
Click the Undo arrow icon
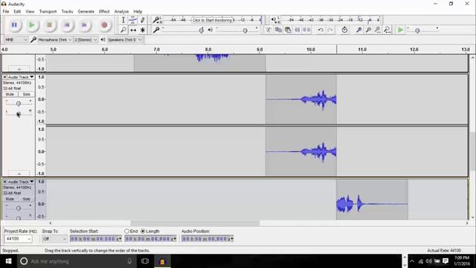(321, 30)
